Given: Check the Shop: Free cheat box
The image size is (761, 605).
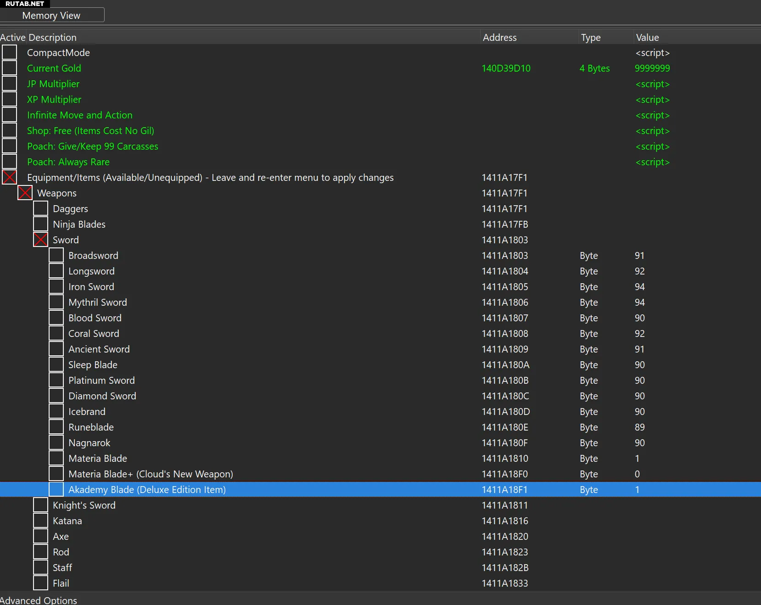Looking at the screenshot, I should tap(10, 130).
